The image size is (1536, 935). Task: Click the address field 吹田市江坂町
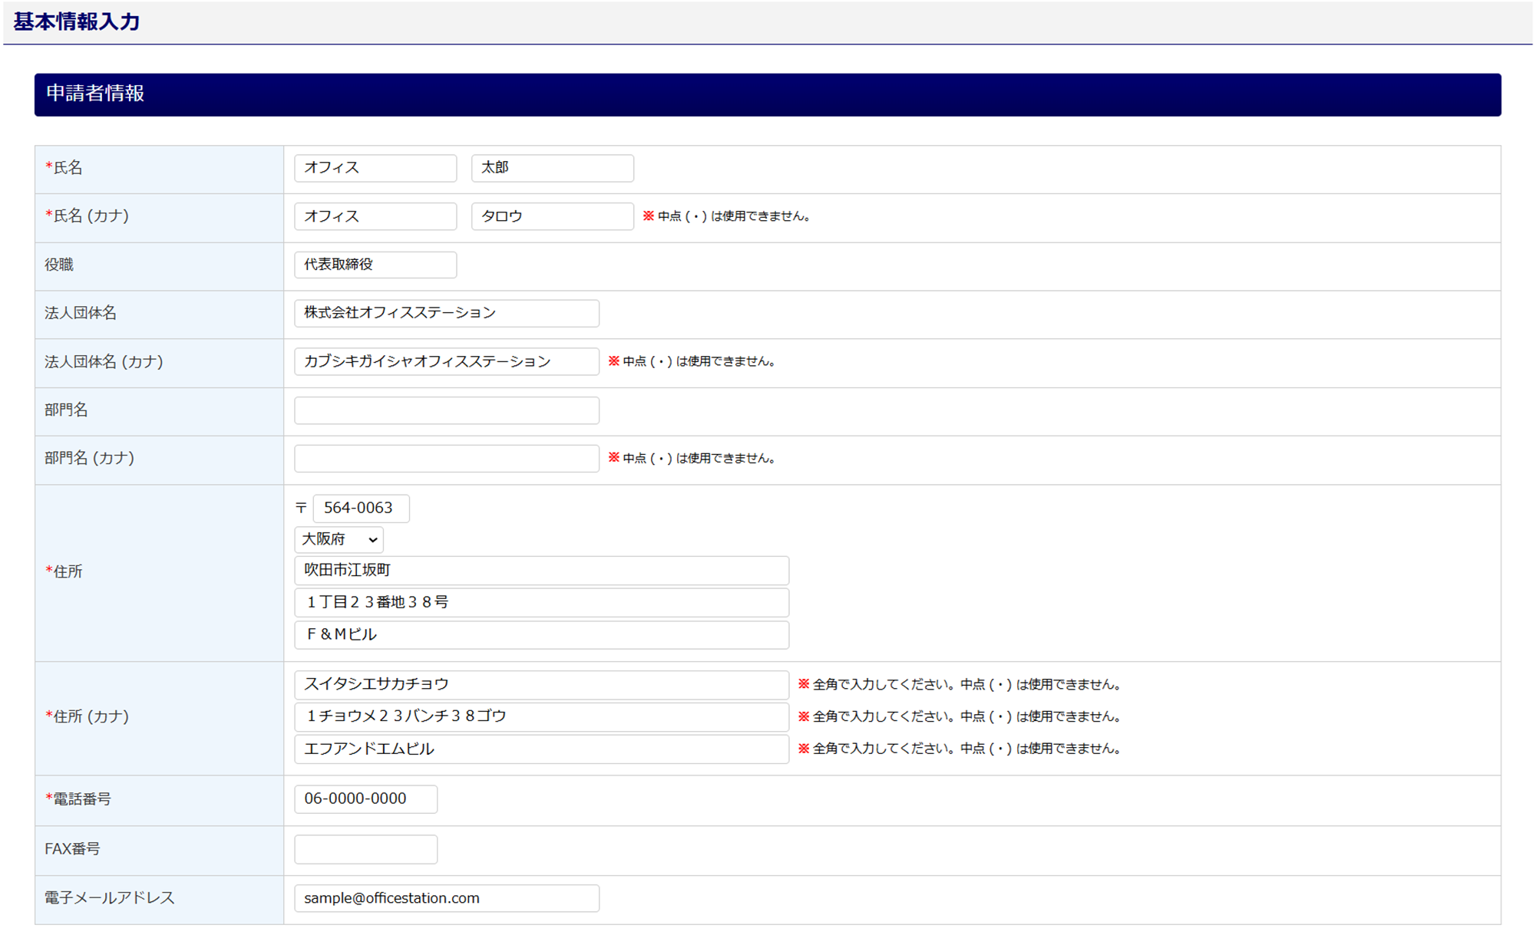pos(541,571)
